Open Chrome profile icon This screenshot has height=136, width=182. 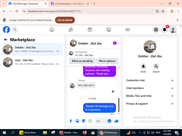[172, 11]
